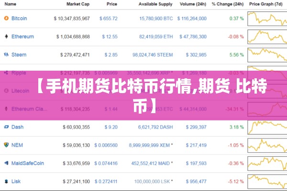Select market cap $ 10,347,835,967
Viewport: 287px width, 191px height.
pyautogui.click(x=72, y=19)
